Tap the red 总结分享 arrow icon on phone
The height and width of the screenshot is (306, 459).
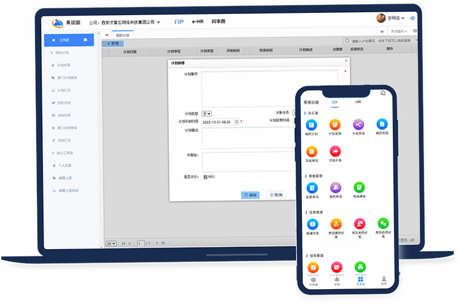pyautogui.click(x=335, y=152)
